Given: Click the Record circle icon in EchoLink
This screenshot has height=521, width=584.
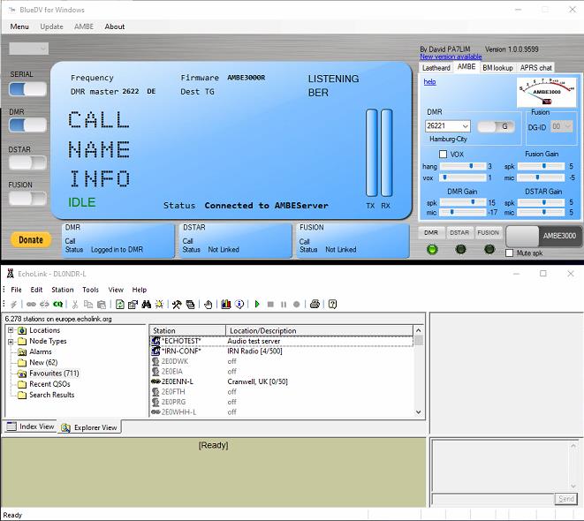Looking at the screenshot, I should pyautogui.click(x=297, y=305).
